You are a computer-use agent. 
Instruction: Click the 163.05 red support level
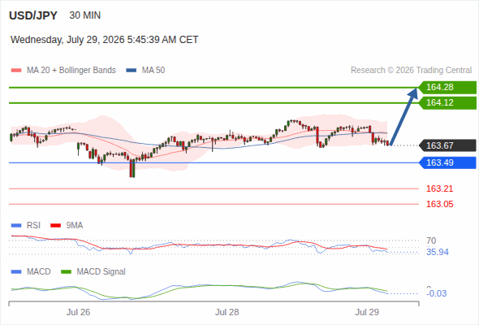click(439, 204)
